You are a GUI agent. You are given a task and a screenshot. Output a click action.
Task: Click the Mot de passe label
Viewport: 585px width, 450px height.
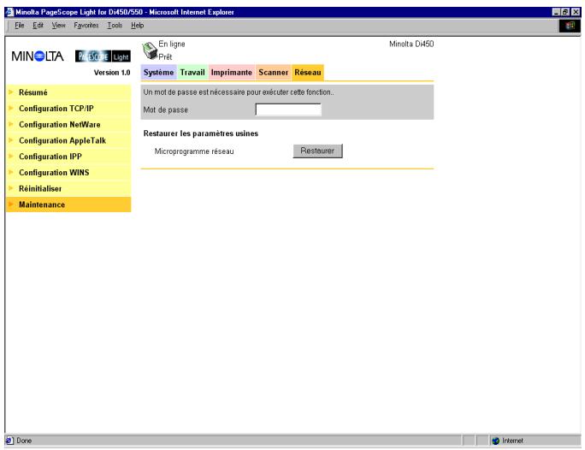coord(166,110)
